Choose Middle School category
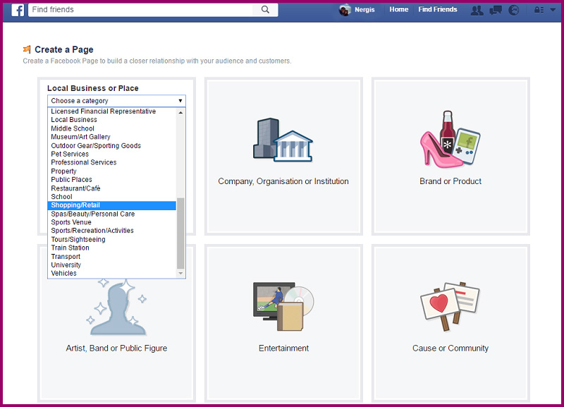The width and height of the screenshot is (564, 407). [x=112, y=128]
